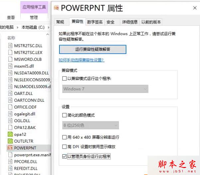The image size is (200, 175).
Task: Click the MSWORD.OLB file icon
Action: (10, 59)
